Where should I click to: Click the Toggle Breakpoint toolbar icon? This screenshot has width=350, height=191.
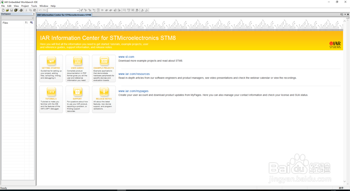click(137, 10)
